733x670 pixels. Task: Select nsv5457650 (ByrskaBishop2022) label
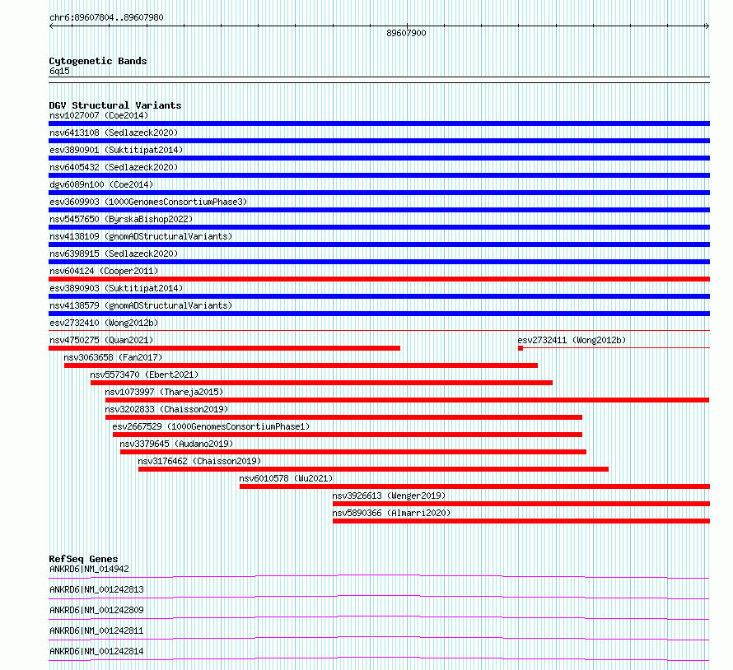pos(121,219)
